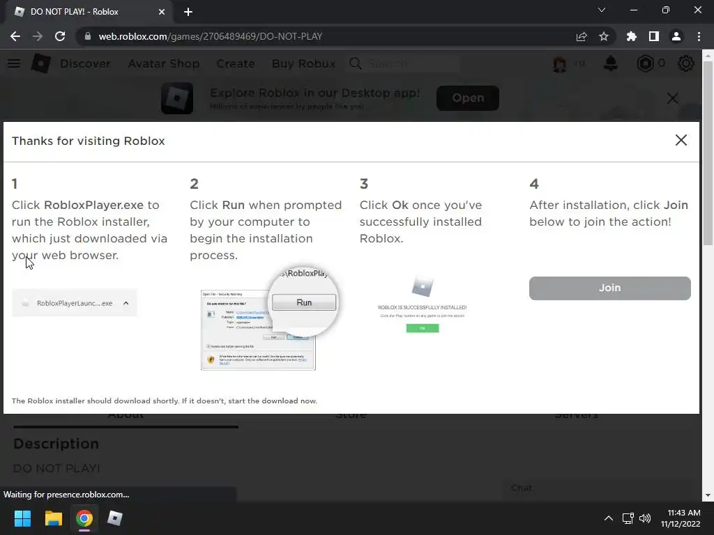Open the Discover menu item

tap(85, 63)
